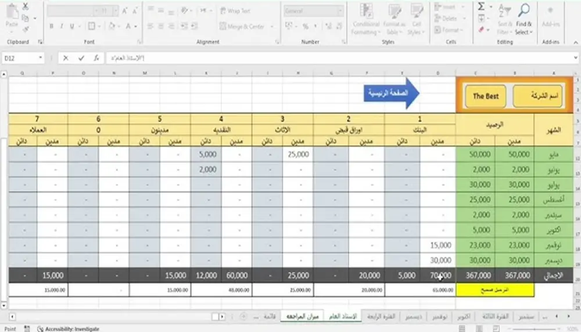
Task: Open the Font Color dropdown arrow
Action: pos(135,27)
